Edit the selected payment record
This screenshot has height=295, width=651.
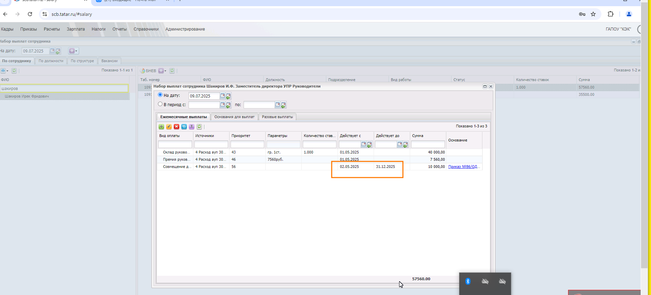tap(169, 127)
